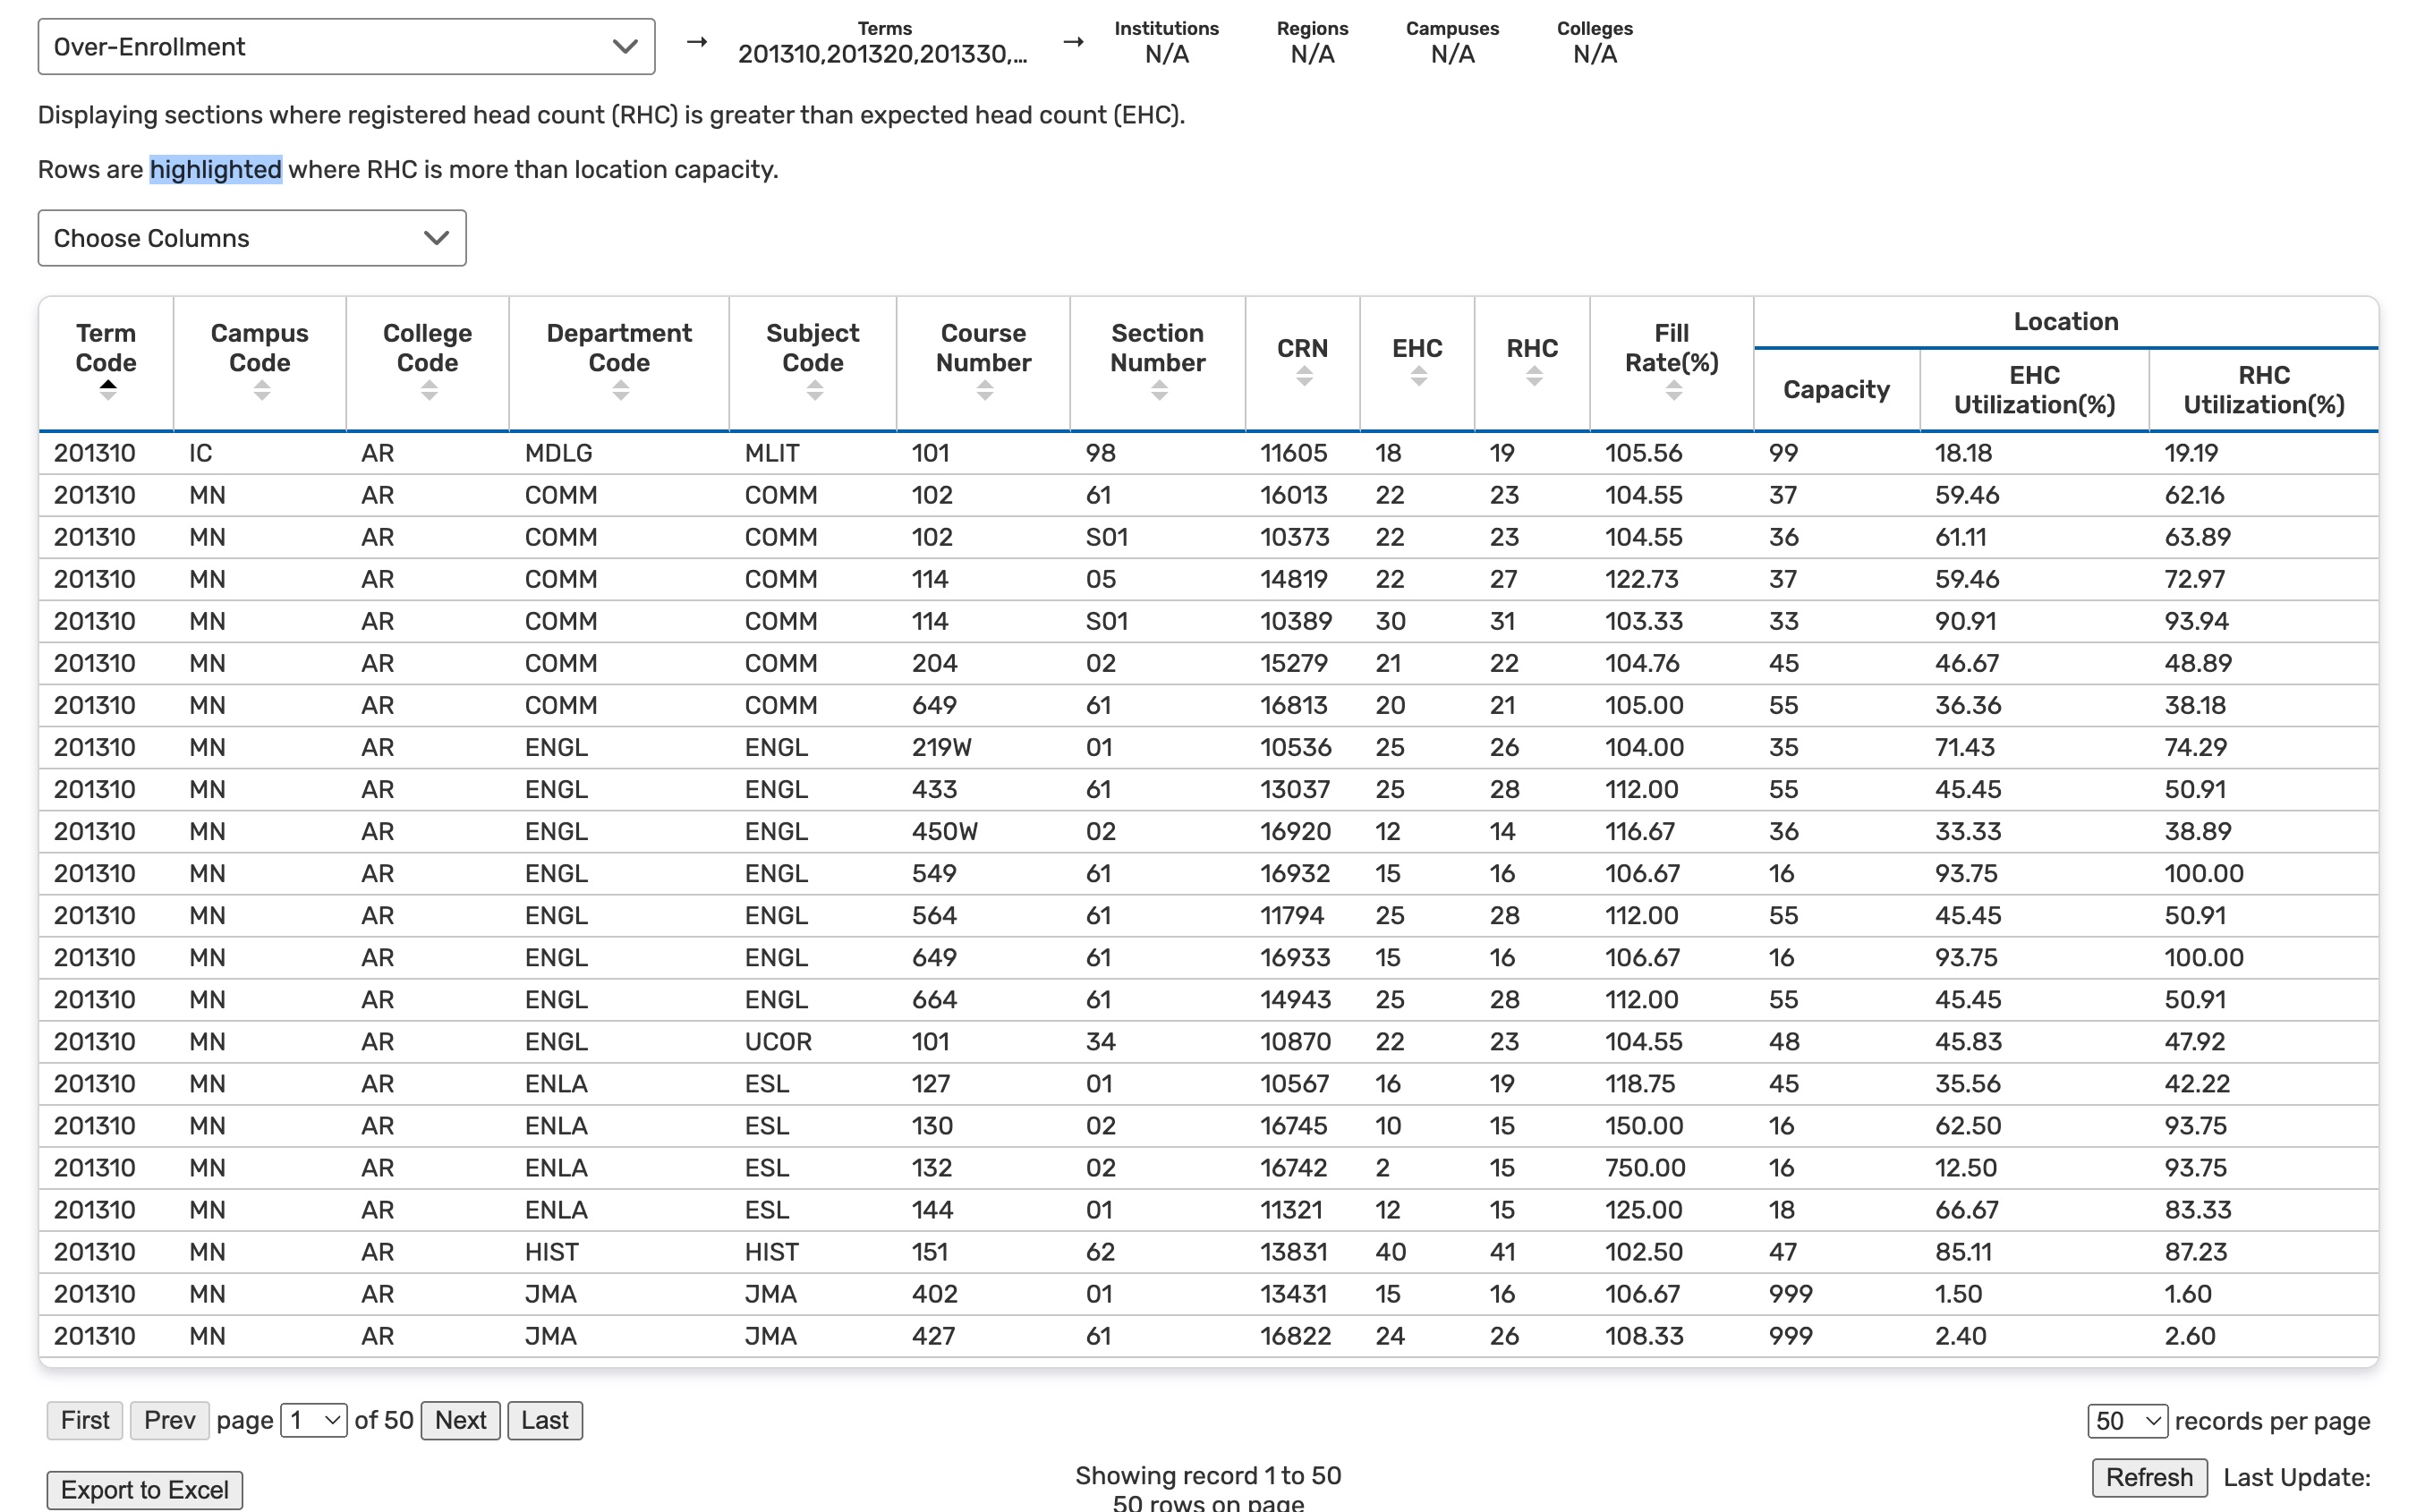Open the page number selector
2425x1512 pixels.
313,1420
